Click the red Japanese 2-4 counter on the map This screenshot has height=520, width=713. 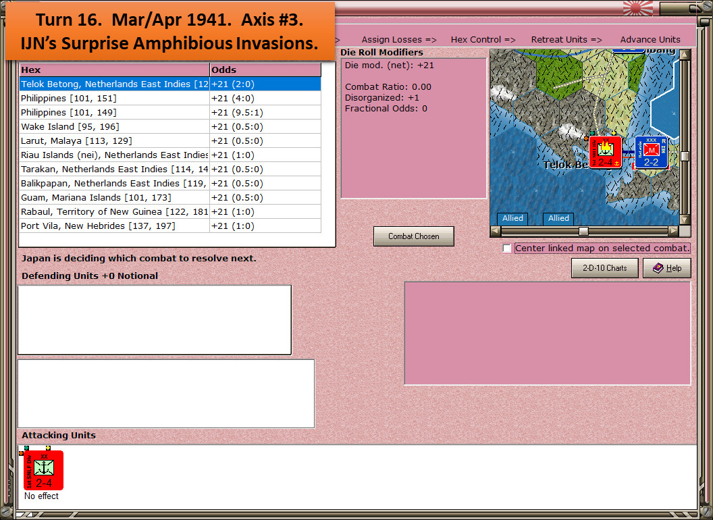click(605, 153)
